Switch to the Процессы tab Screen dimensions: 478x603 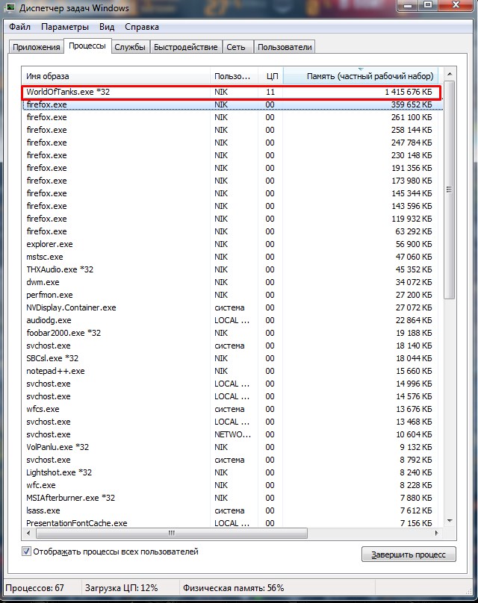pyautogui.click(x=87, y=46)
